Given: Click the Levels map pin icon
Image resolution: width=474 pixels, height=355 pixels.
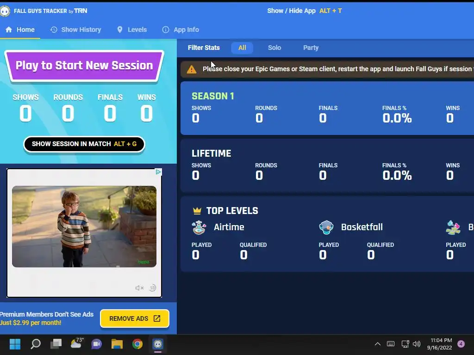Looking at the screenshot, I should (x=120, y=30).
